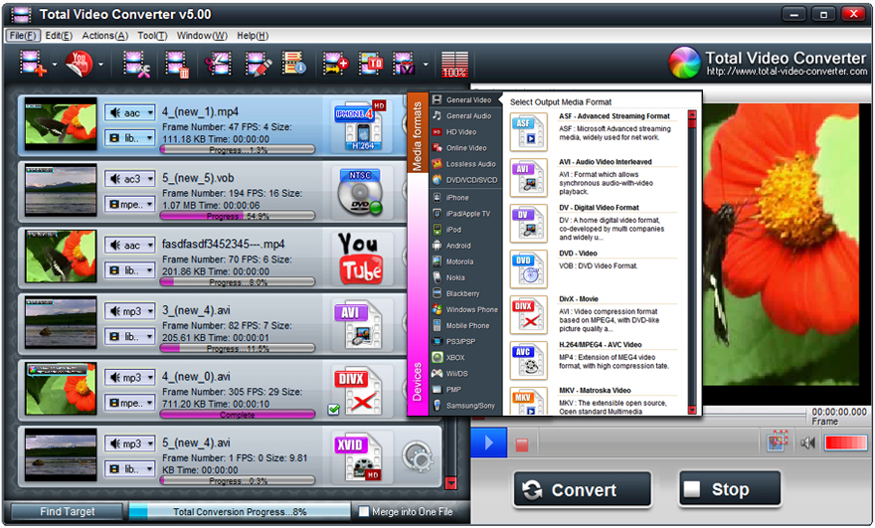Click thumbnail of 4_(new_1).mp4

point(61,123)
